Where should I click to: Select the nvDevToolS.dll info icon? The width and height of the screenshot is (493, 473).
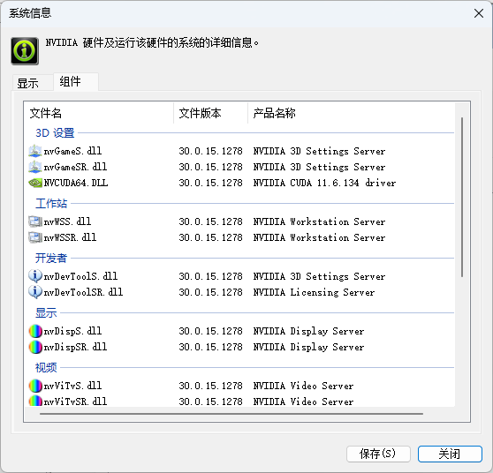(35, 276)
